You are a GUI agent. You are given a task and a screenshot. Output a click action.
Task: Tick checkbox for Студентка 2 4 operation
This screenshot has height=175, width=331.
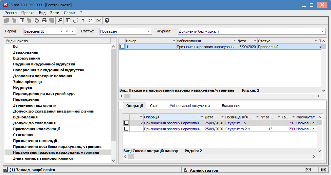tap(126, 129)
